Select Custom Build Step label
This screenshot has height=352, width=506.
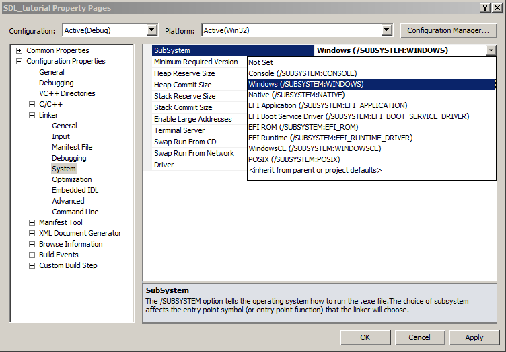(68, 266)
